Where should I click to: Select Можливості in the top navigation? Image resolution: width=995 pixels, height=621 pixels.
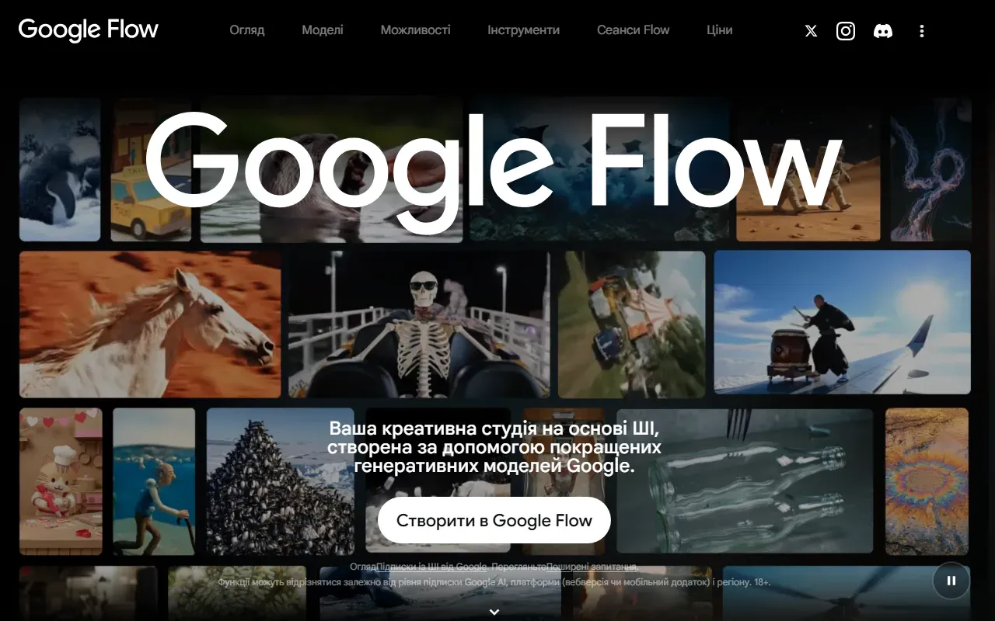tap(416, 30)
